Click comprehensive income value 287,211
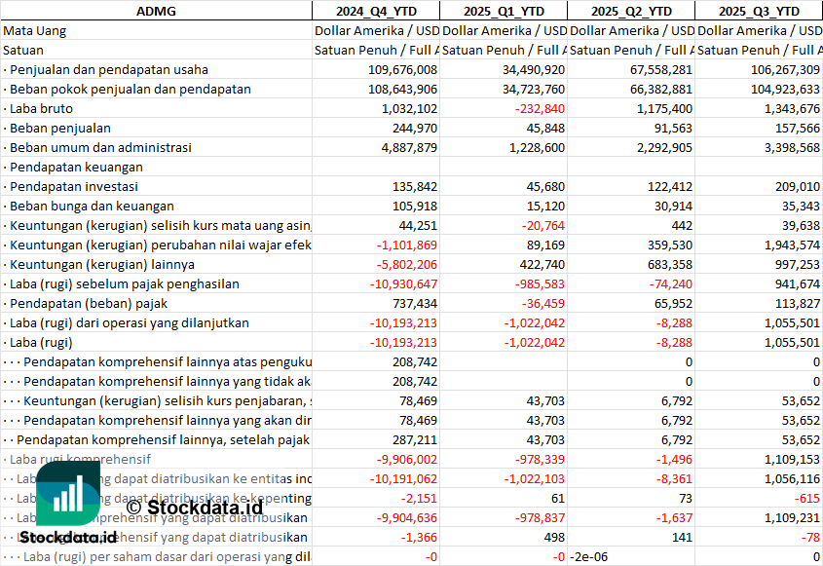The width and height of the screenshot is (823, 566). click(415, 439)
